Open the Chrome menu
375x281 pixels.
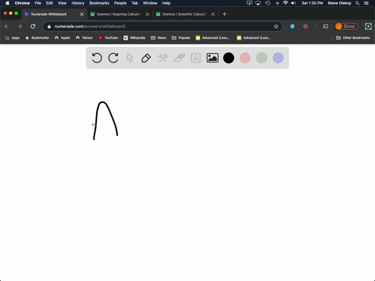click(x=22, y=3)
